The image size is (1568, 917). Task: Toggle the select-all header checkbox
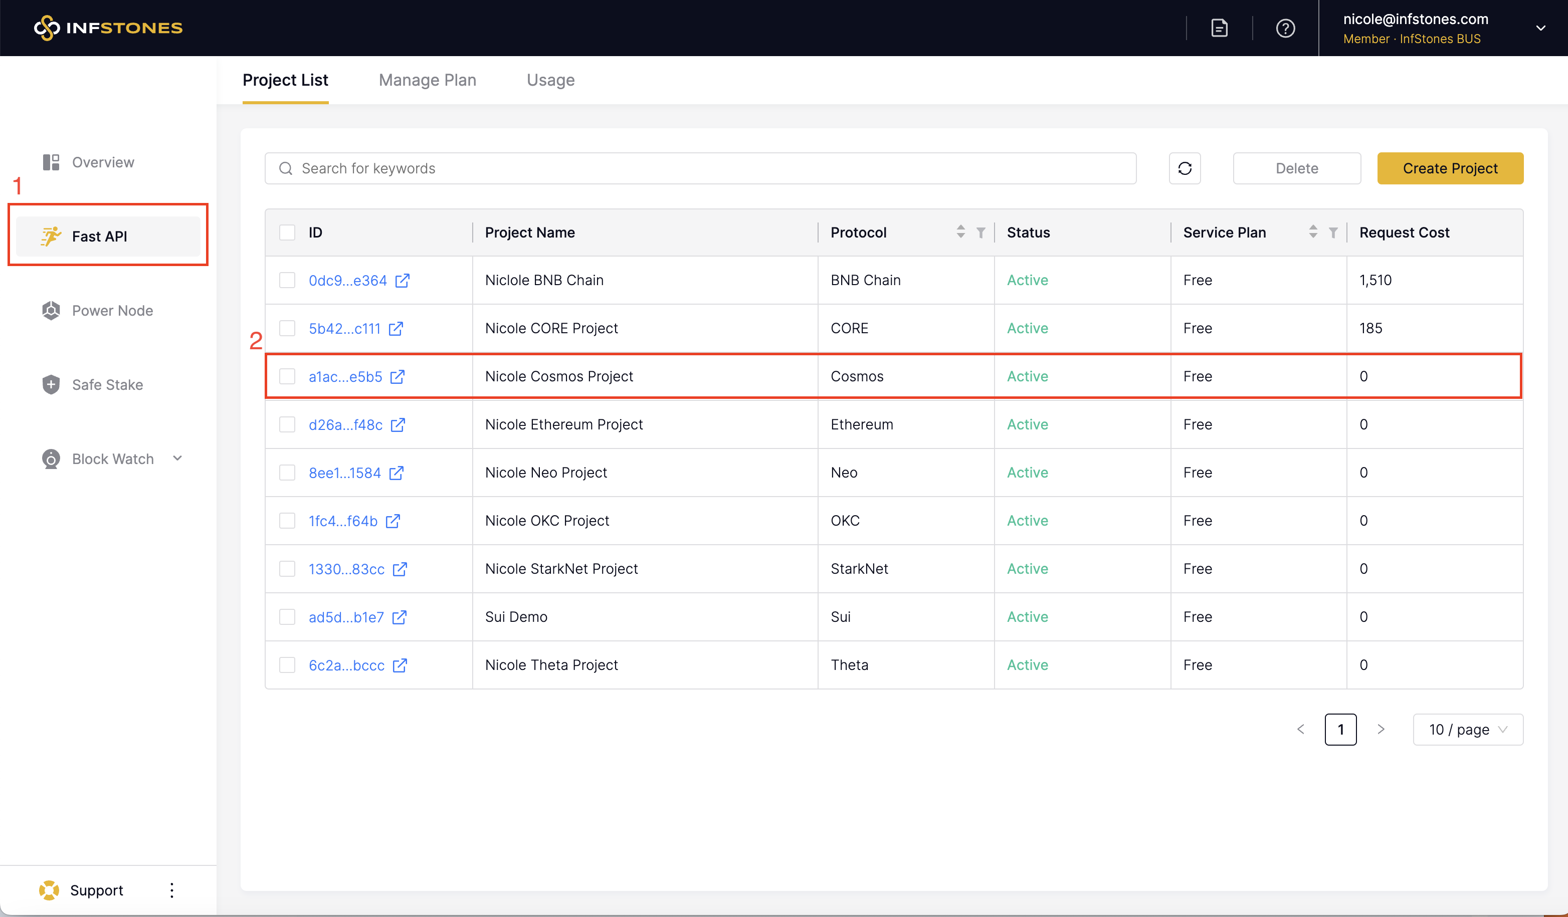coord(287,233)
